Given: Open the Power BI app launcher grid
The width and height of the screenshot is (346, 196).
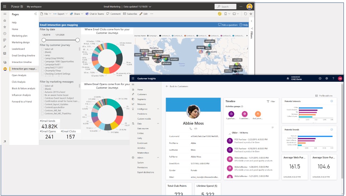Looking at the screenshot, I should point(5,6).
